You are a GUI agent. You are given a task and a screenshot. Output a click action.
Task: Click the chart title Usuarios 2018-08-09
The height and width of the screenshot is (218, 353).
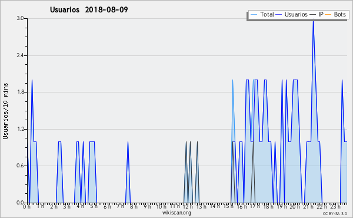[x=89, y=9]
